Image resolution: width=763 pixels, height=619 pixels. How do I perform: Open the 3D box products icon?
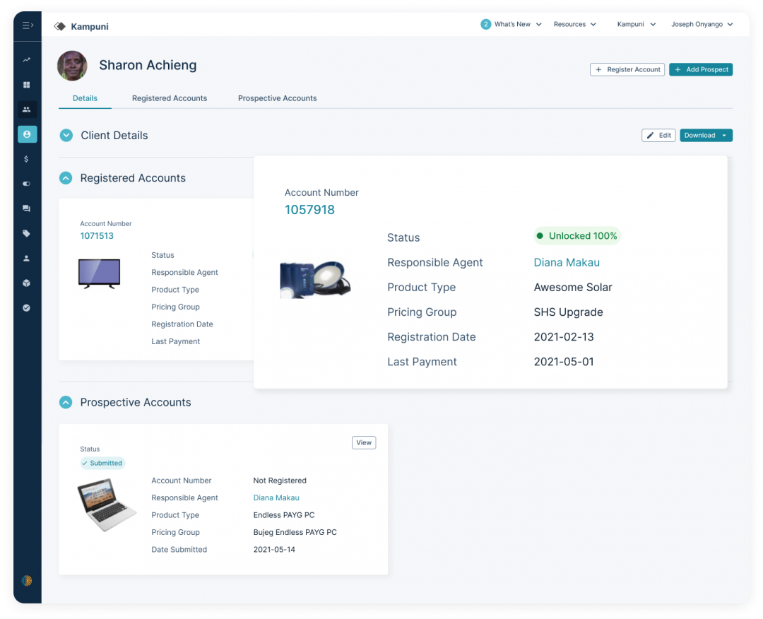[27, 283]
